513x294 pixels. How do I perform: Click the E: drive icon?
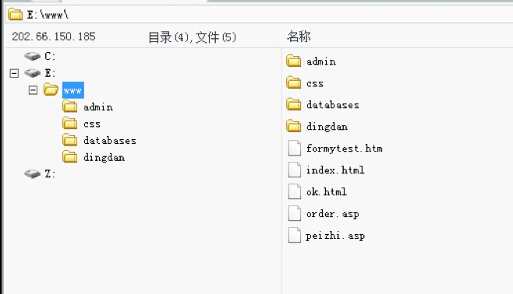click(33, 73)
